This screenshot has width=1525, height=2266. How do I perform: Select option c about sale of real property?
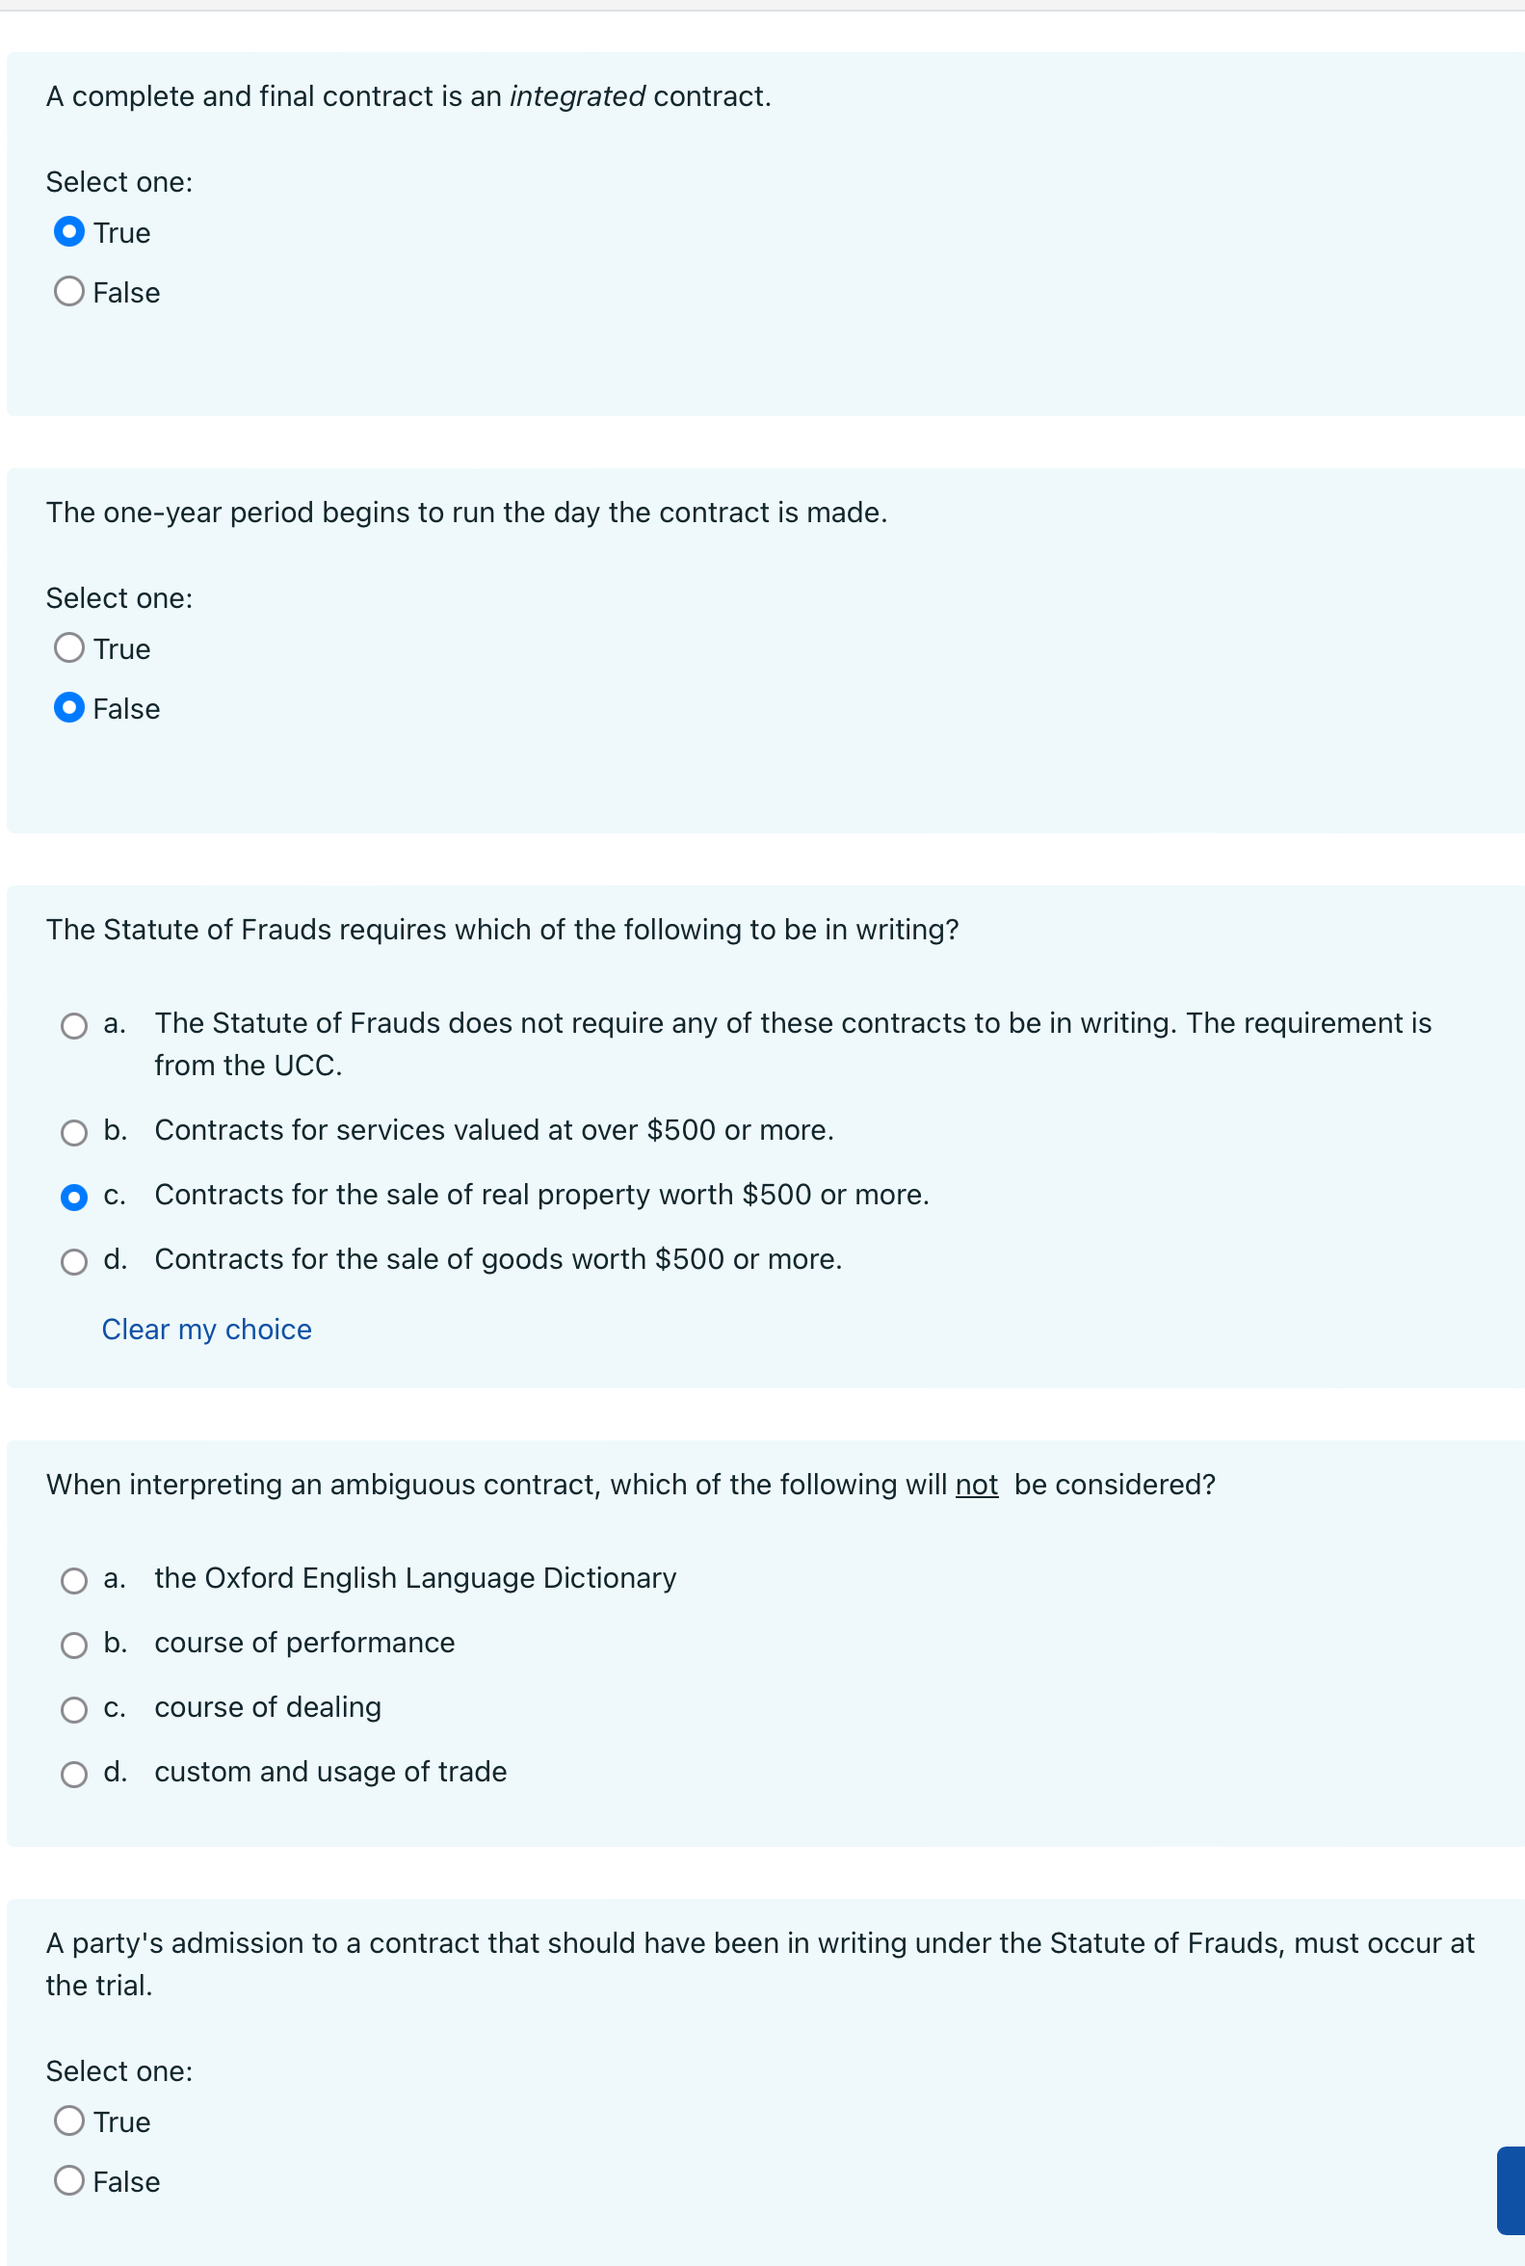(x=75, y=1197)
